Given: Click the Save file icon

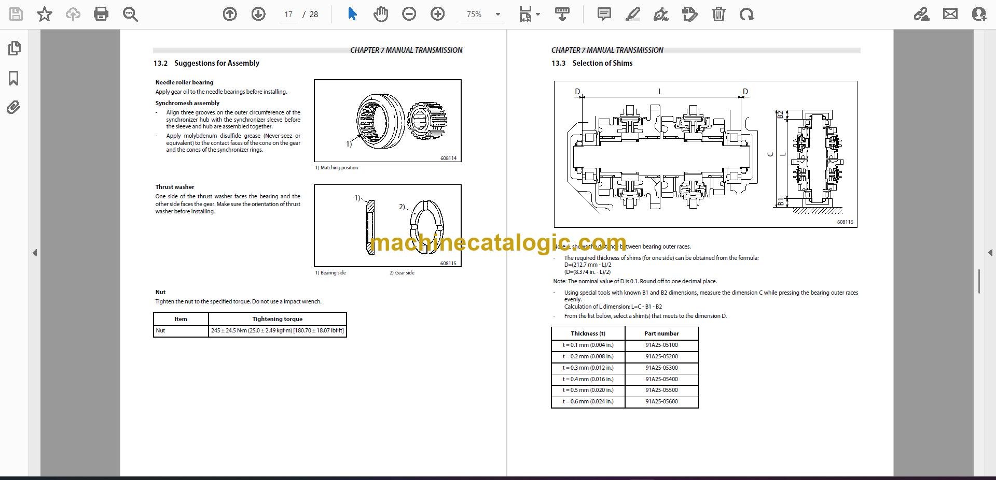Looking at the screenshot, I should tap(16, 14).
